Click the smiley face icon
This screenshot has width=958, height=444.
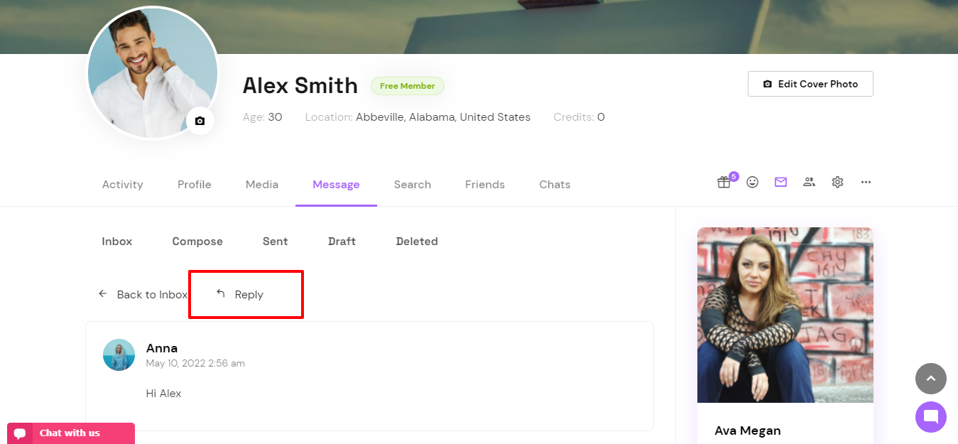click(x=753, y=183)
